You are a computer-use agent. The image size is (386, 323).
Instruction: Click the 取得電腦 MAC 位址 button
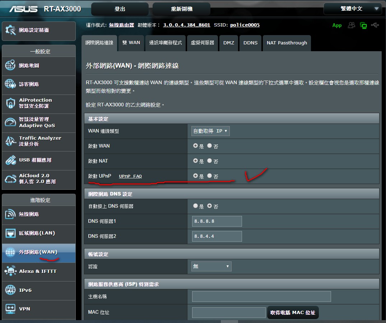coord(293,313)
